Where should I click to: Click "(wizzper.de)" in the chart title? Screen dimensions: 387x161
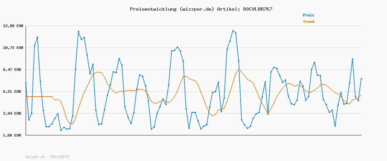[x=196, y=9]
